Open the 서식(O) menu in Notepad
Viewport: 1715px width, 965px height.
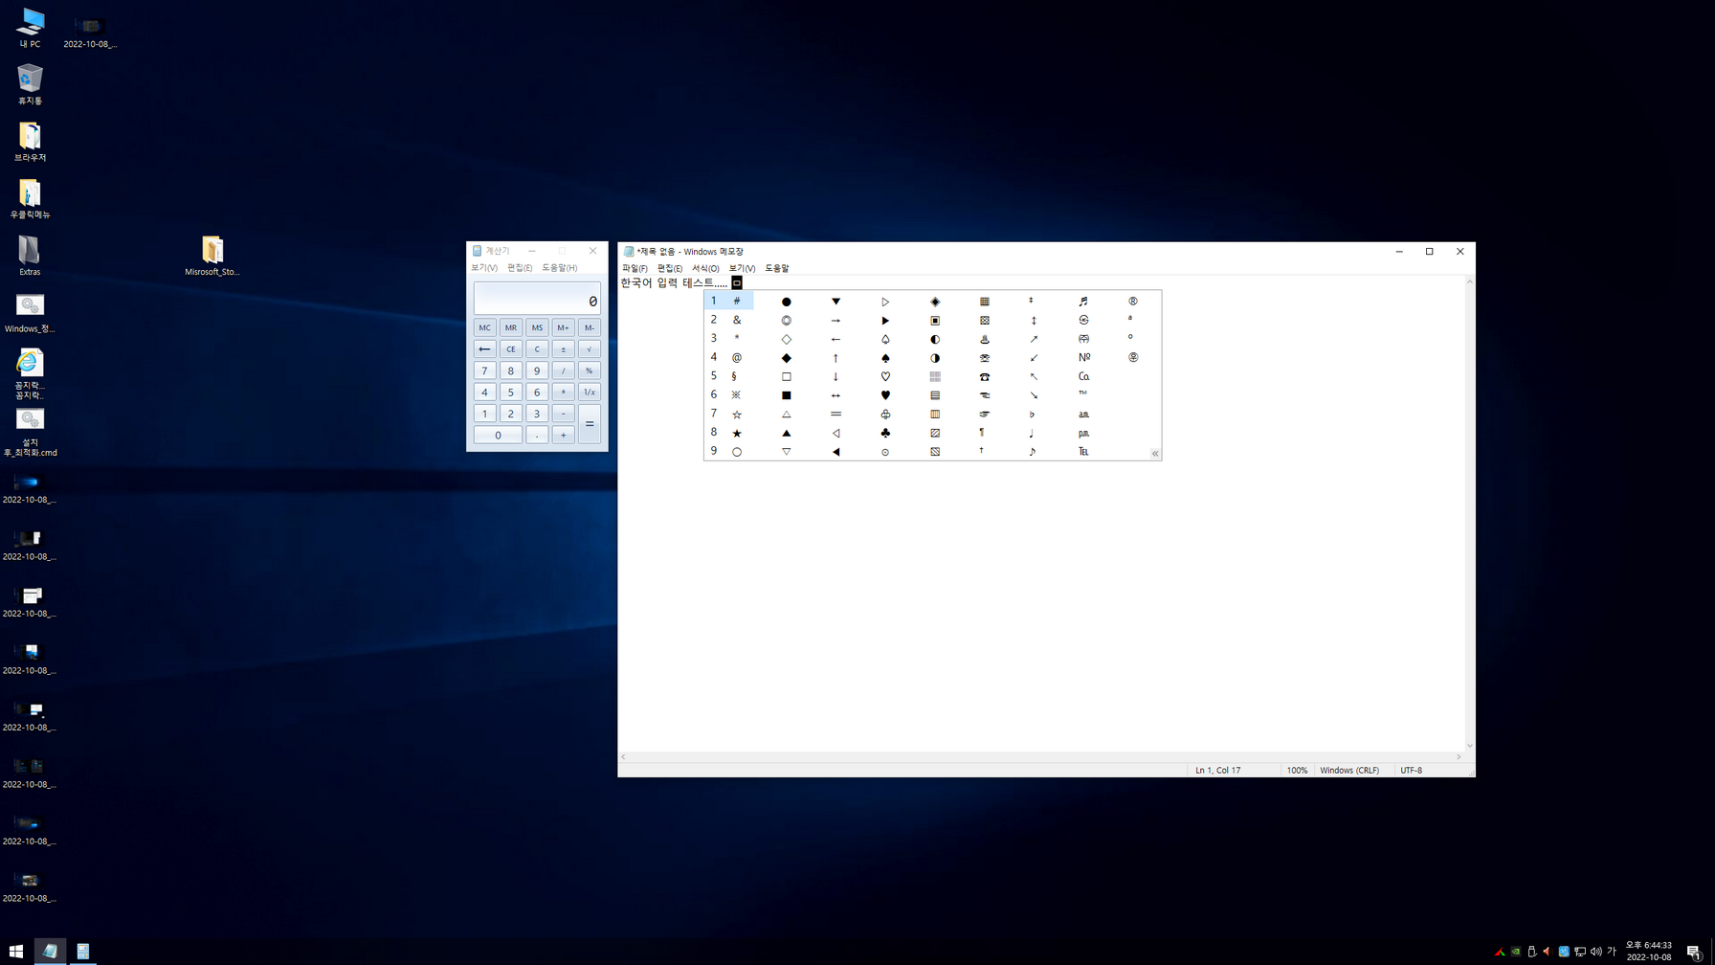[705, 268]
